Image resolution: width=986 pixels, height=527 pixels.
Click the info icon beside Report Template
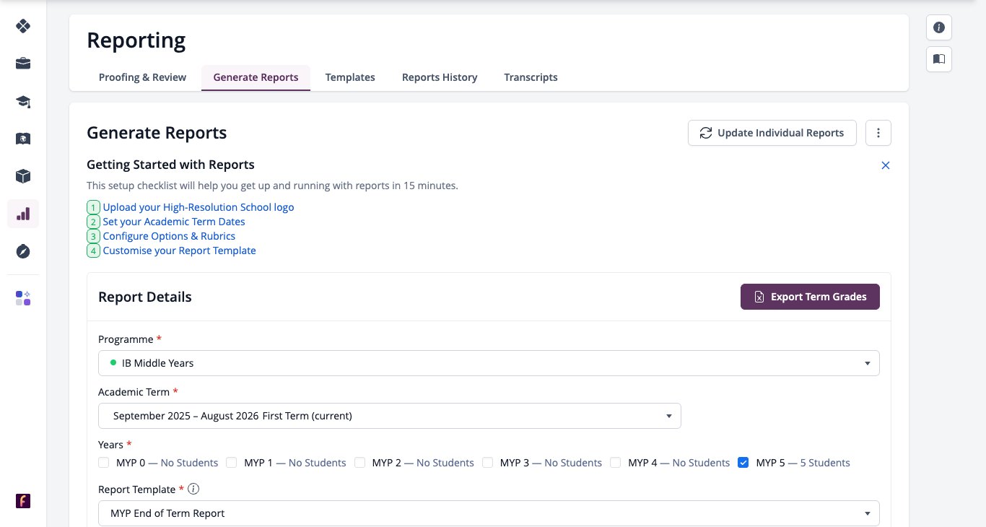(x=193, y=489)
